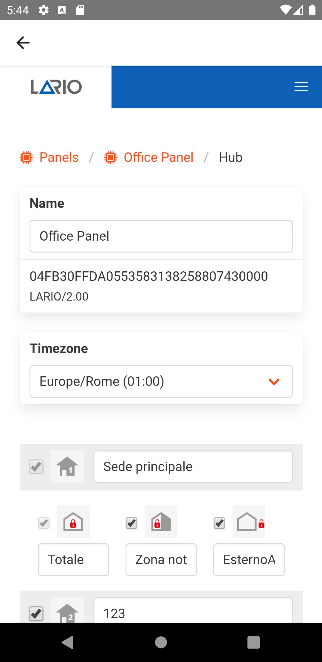Tap the EsternoA outer-lock house icon
322x662 pixels.
point(249,522)
